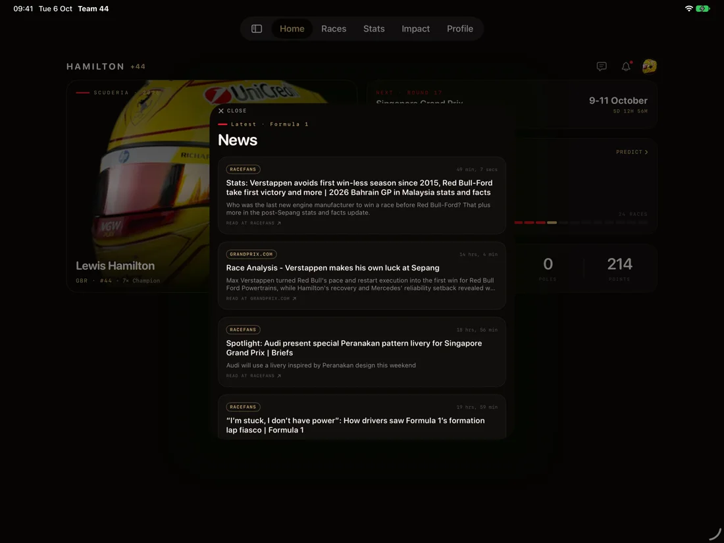Click RaceFans badge on formation lap article
This screenshot has height=543, width=724.
[x=243, y=407]
